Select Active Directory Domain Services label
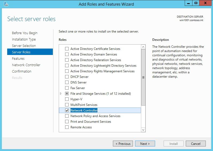The height and width of the screenshot is (151, 213). [94, 54]
